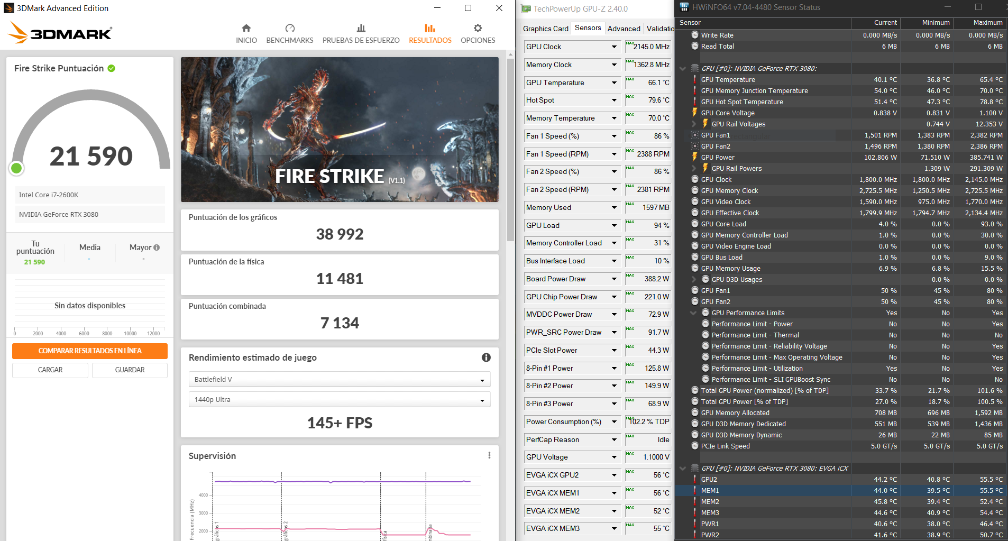Click the CARGAR button
The height and width of the screenshot is (541, 1008).
click(50, 370)
